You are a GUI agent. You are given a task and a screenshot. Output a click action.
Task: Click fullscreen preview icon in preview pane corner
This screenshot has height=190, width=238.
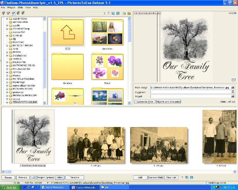click(x=234, y=80)
